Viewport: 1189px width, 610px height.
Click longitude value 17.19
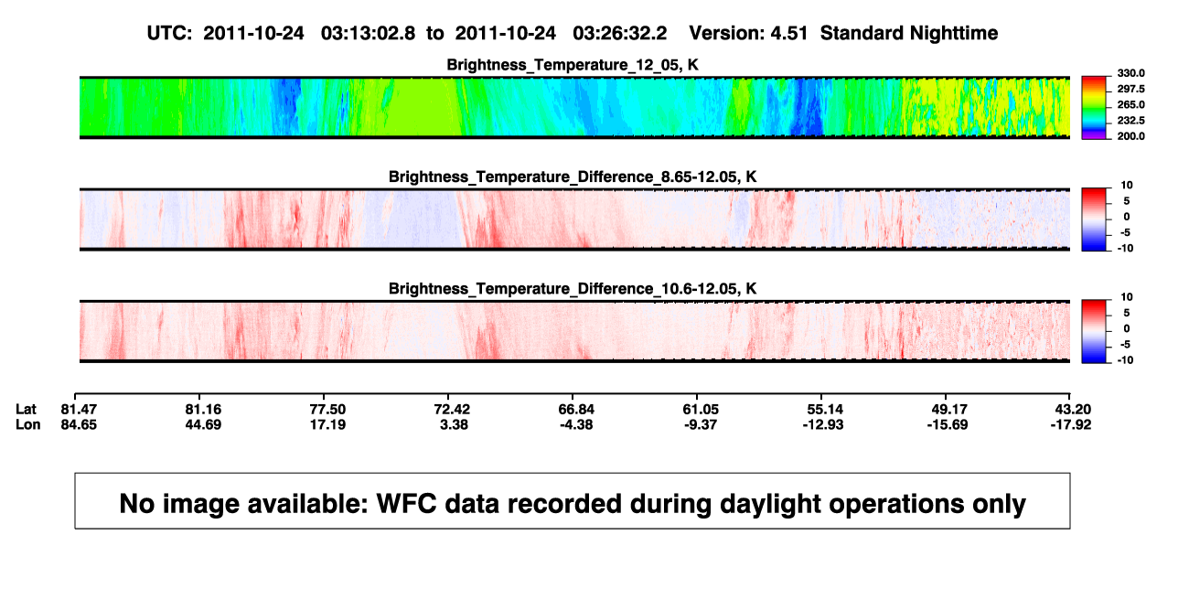point(327,424)
